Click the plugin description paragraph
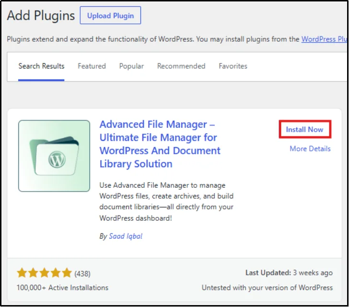This screenshot has width=349, height=307. [166, 202]
